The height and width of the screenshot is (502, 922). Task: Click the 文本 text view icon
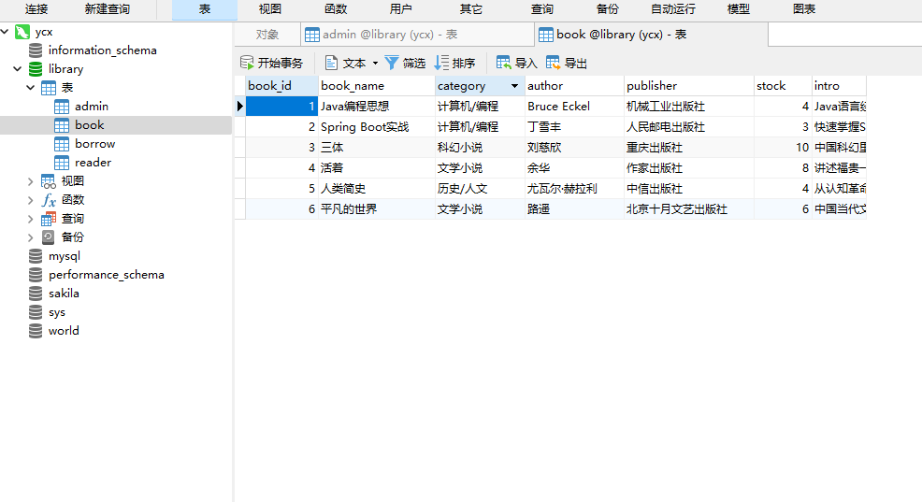coord(332,63)
